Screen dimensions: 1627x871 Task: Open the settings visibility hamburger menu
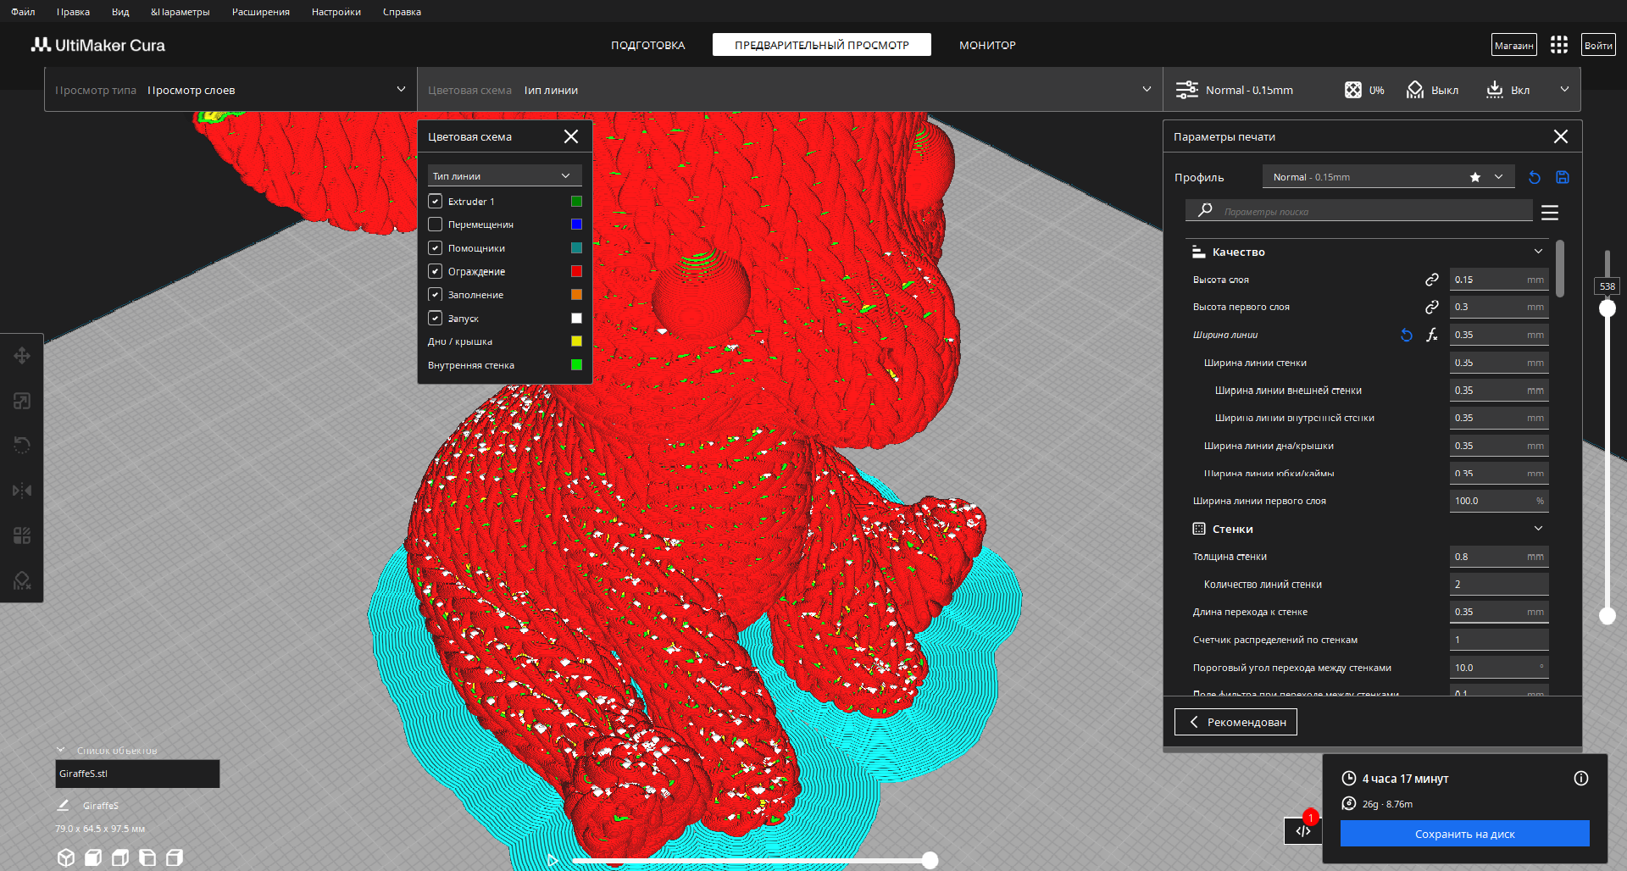[x=1550, y=213]
